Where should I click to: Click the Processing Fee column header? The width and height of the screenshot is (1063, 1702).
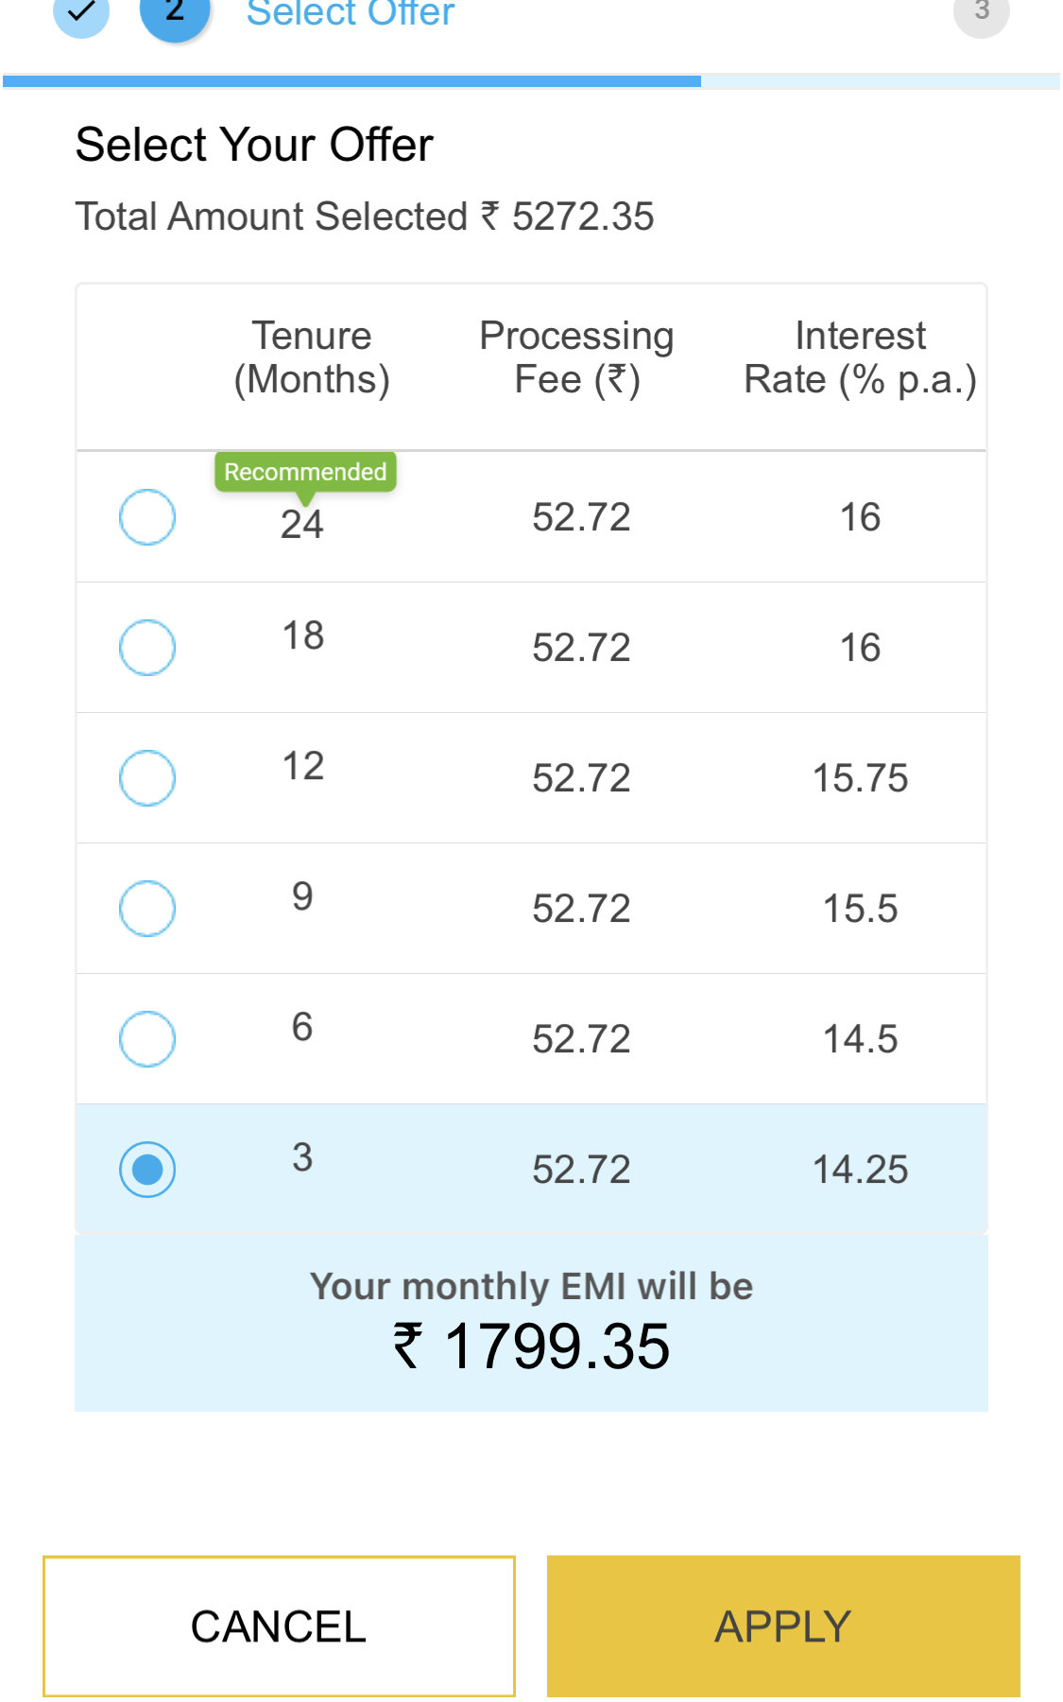click(576, 357)
